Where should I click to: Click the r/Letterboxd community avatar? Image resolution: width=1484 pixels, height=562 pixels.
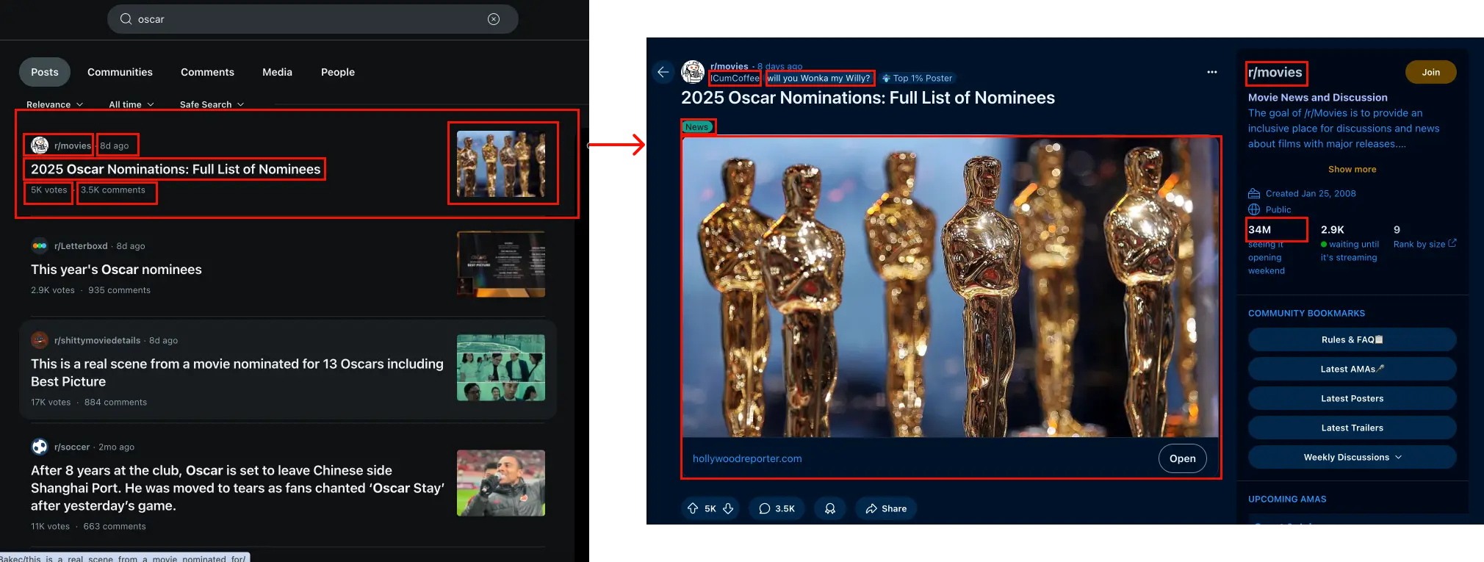(40, 246)
